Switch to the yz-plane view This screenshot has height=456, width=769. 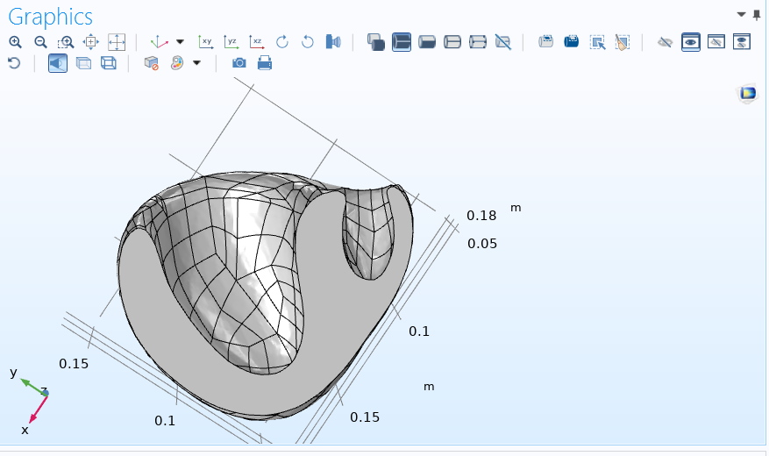231,41
